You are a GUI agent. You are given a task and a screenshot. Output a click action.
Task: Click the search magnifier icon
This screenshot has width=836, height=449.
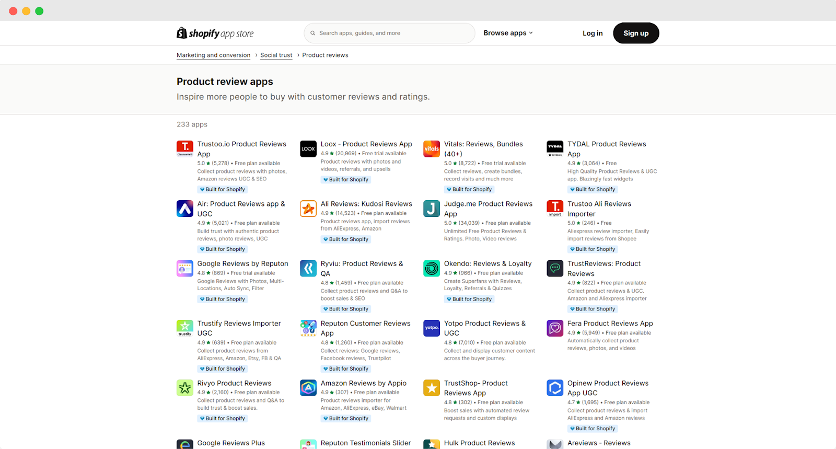click(313, 33)
